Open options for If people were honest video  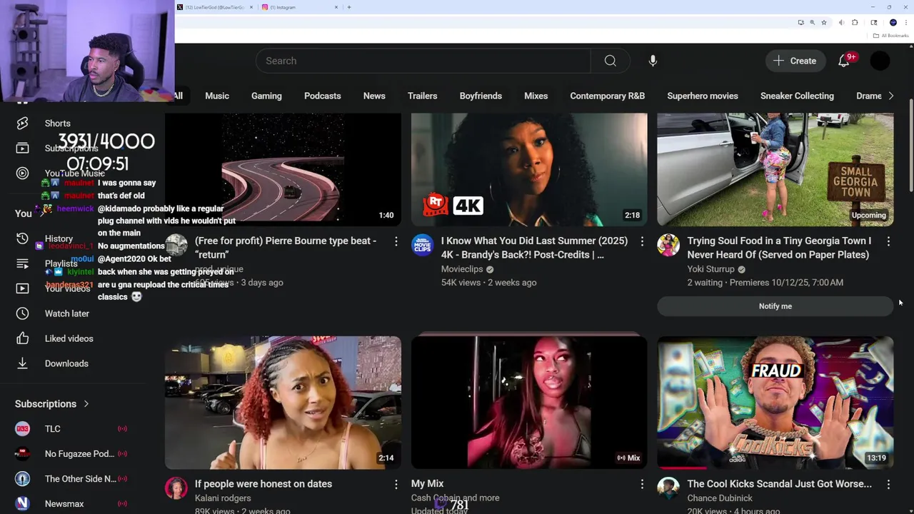point(396,485)
